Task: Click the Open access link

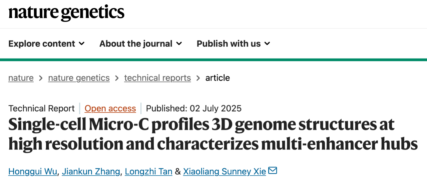Action: [x=110, y=108]
